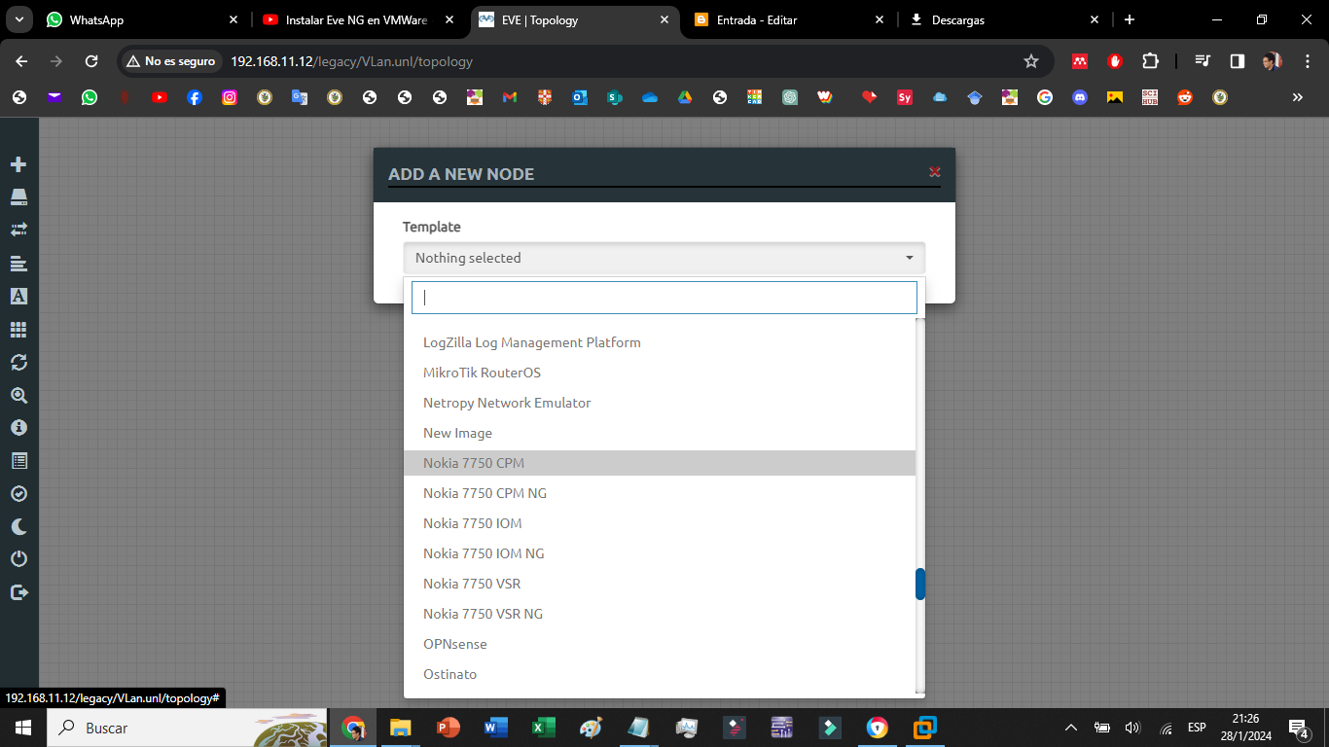Open Add an object in EVE sidebar
This screenshot has width=1329, height=747.
point(18,164)
